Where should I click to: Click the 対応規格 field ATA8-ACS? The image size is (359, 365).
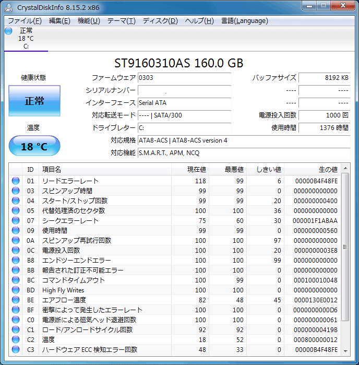pyautogui.click(x=244, y=140)
